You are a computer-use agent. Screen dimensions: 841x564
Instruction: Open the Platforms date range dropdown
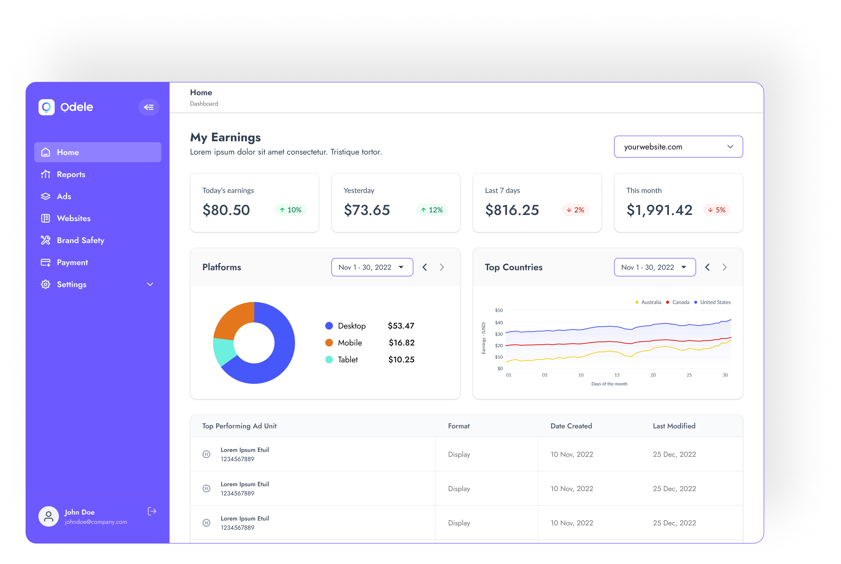[372, 267]
